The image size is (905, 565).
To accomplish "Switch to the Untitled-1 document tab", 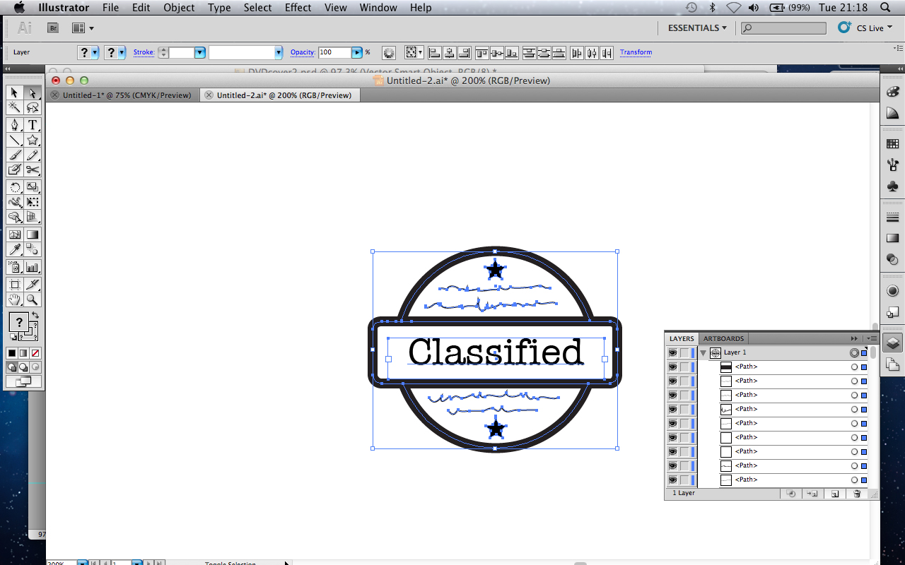I will tap(122, 94).
